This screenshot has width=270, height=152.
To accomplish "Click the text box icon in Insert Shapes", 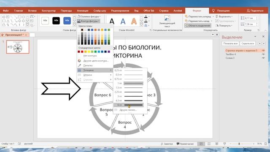I will tap(32, 21).
